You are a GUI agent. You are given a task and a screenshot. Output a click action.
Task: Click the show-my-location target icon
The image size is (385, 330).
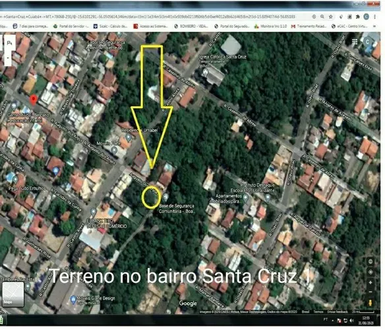(x=370, y=272)
